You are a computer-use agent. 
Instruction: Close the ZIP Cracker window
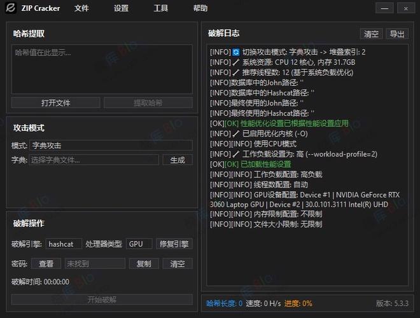[x=406, y=8]
